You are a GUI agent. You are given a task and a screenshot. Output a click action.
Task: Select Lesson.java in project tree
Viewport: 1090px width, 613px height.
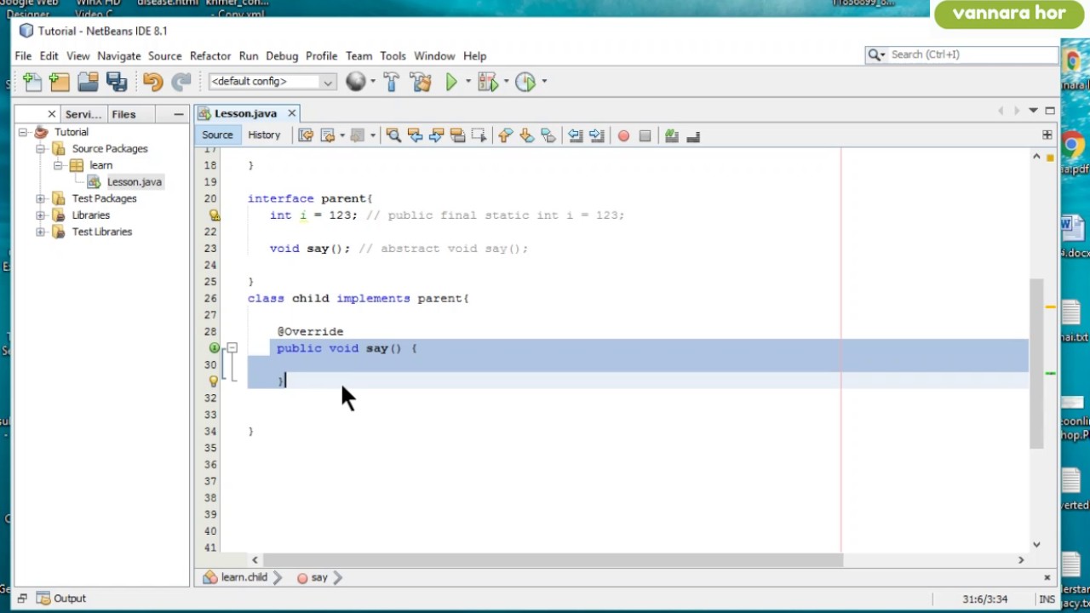pos(134,181)
